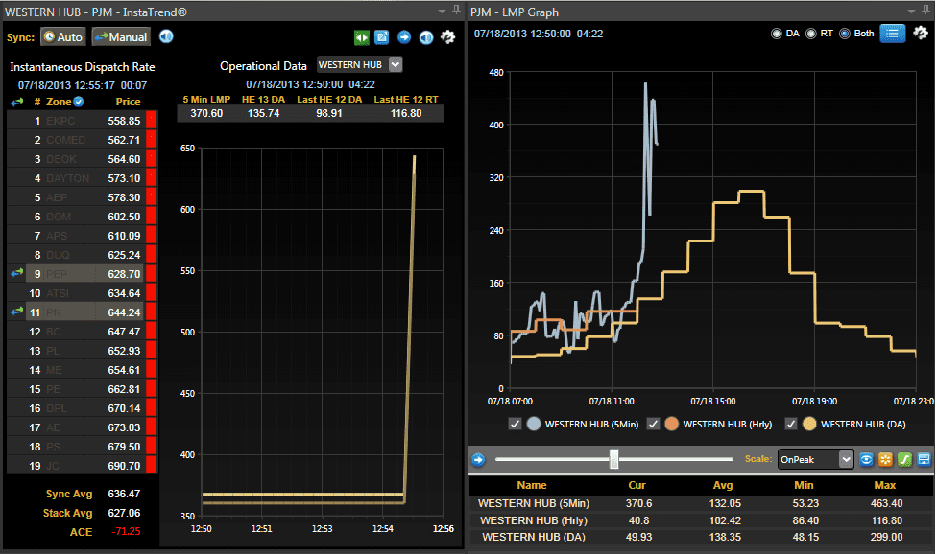
Task: Click the orange asterisk icon near Scale
Action: tap(885, 459)
